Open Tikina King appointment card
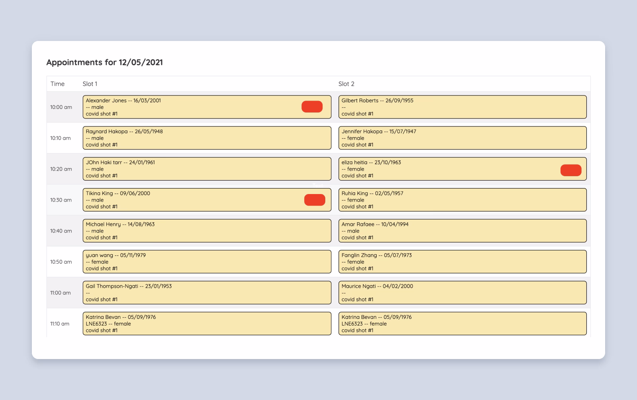The image size is (637, 400). coord(207,200)
